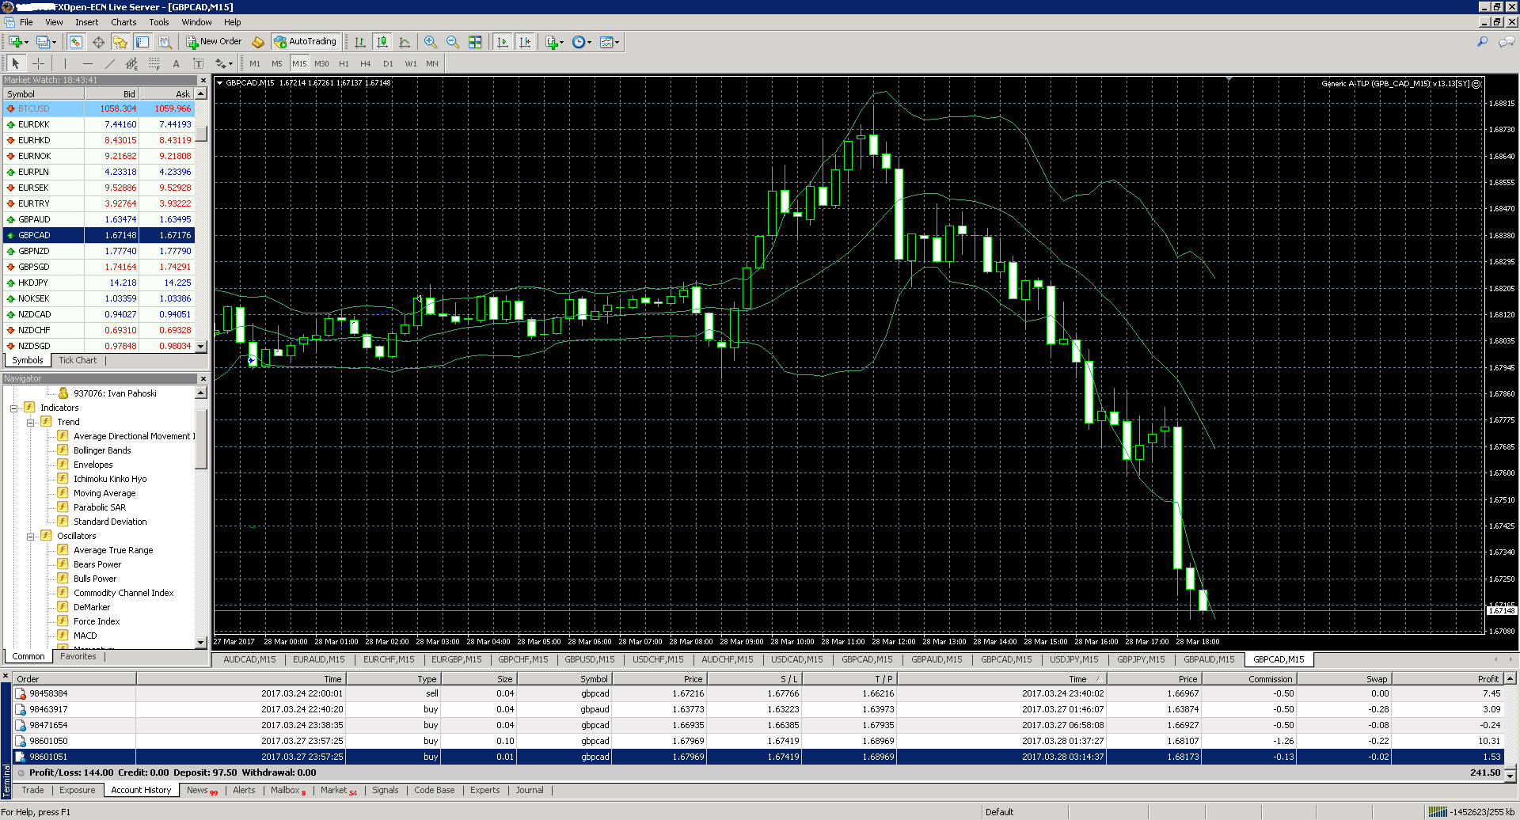Open the Indicators list dropdown icon
Image resolution: width=1520 pixels, height=820 pixels.
point(554,42)
